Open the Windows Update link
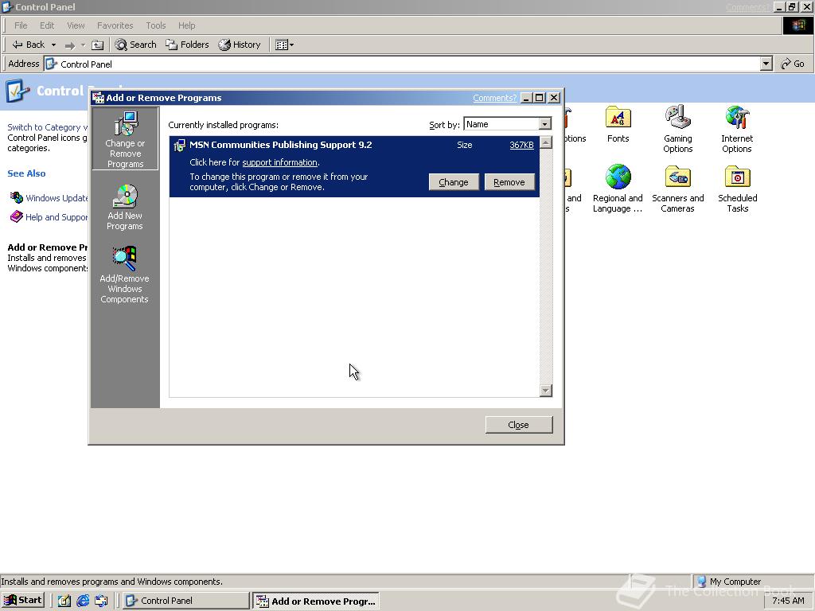The width and height of the screenshot is (815, 611). (57, 198)
